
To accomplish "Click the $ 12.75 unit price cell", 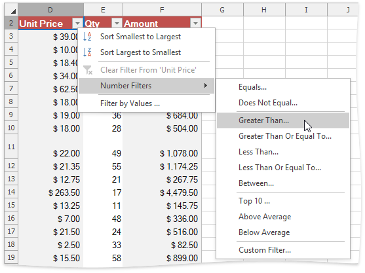I will [50, 179].
